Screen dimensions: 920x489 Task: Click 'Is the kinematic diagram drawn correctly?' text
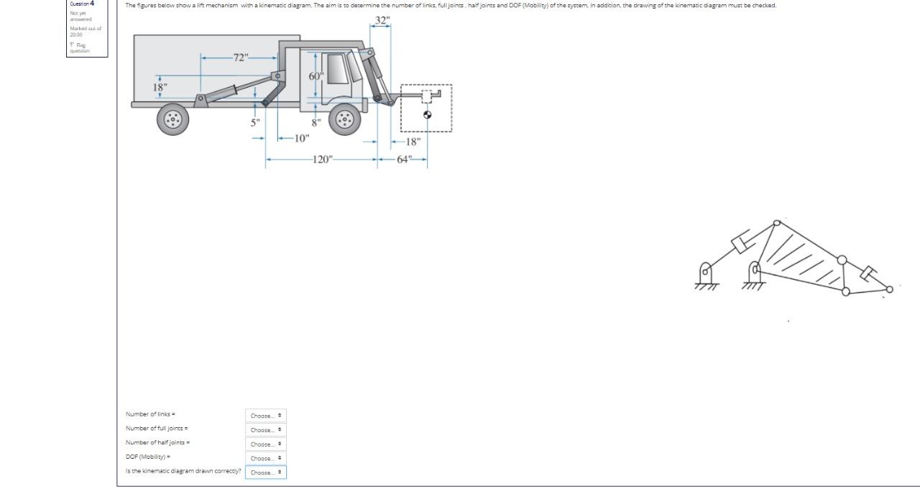pos(183,471)
